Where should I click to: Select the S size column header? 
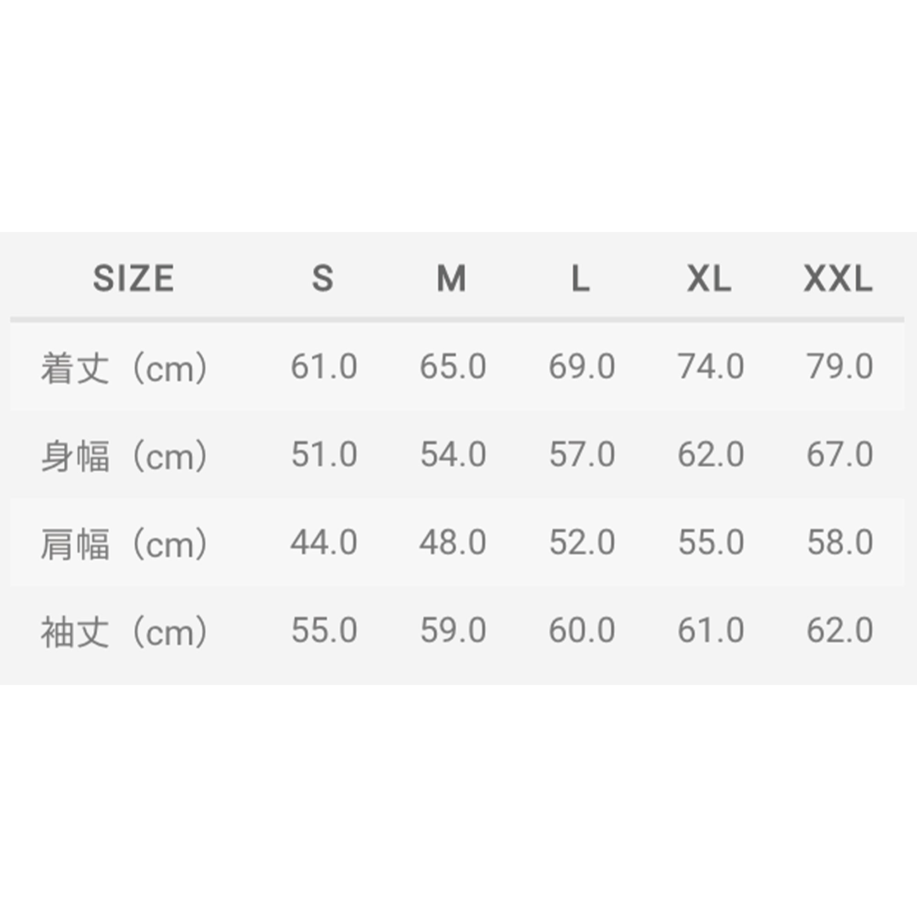pos(323,278)
